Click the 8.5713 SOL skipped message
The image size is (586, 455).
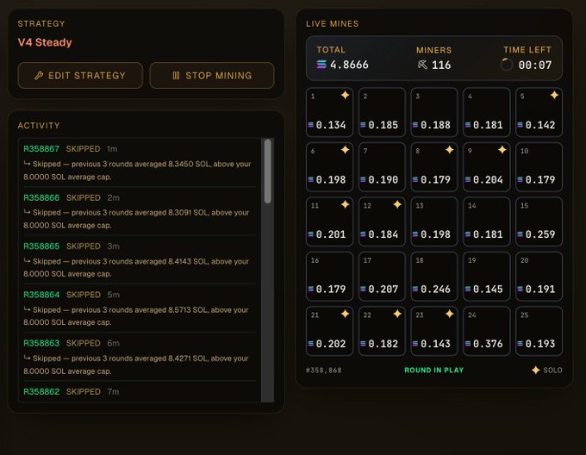click(136, 316)
